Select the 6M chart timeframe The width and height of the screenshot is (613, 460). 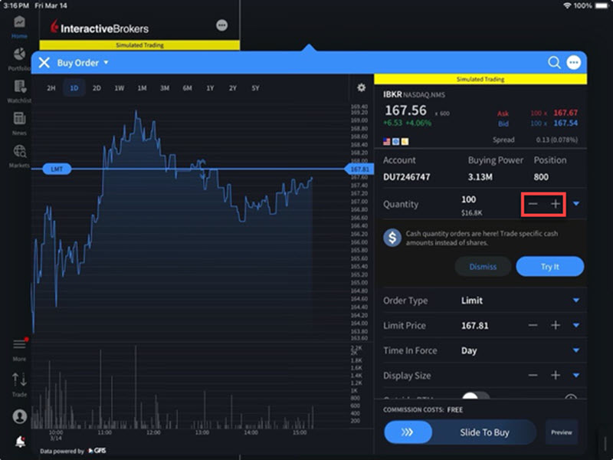(187, 88)
